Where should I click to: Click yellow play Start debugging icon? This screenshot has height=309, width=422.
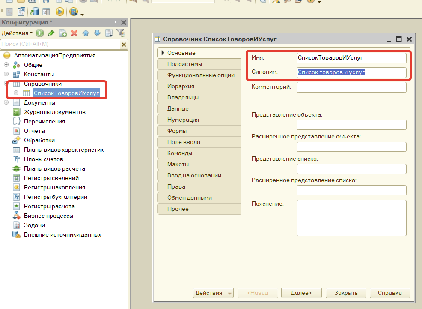pos(60,12)
